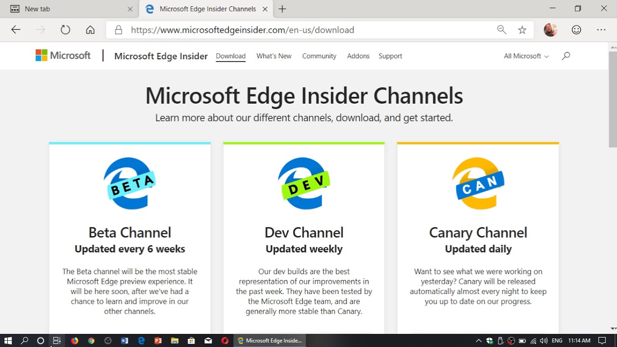Open the browser home page icon

coord(90,30)
